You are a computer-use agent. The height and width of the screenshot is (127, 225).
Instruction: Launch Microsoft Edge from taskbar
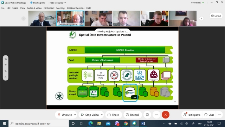coord(91,123)
